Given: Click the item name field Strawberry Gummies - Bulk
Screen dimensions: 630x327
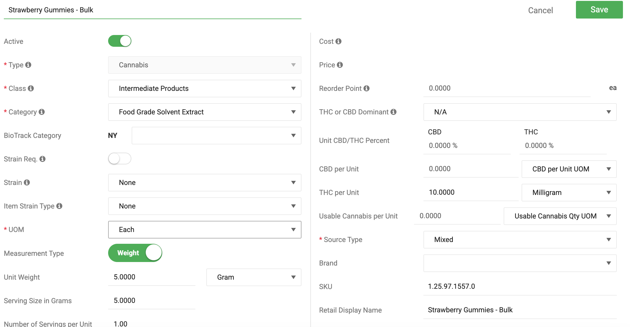Looking at the screenshot, I should click(x=153, y=10).
